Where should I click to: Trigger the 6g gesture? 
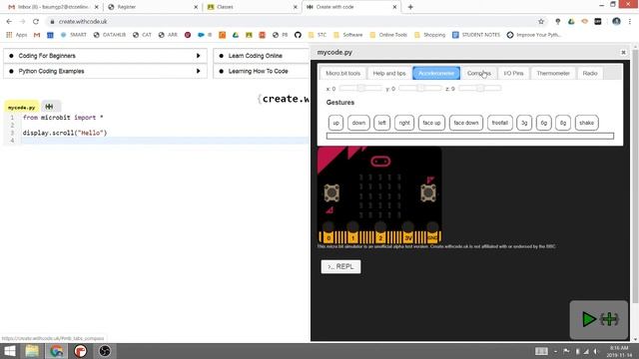543,123
